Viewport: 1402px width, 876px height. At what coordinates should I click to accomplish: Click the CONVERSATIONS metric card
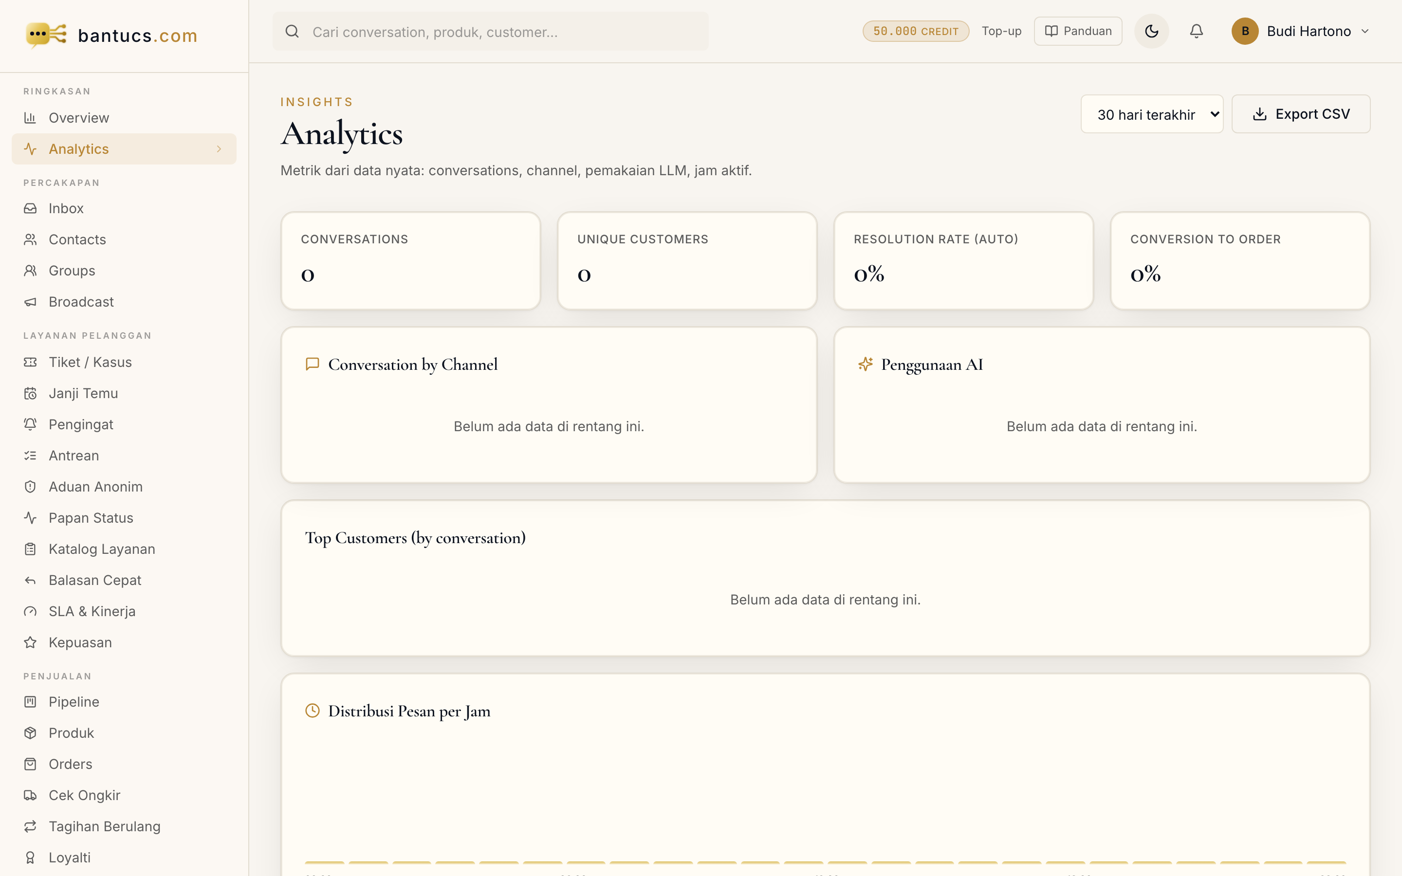(411, 261)
